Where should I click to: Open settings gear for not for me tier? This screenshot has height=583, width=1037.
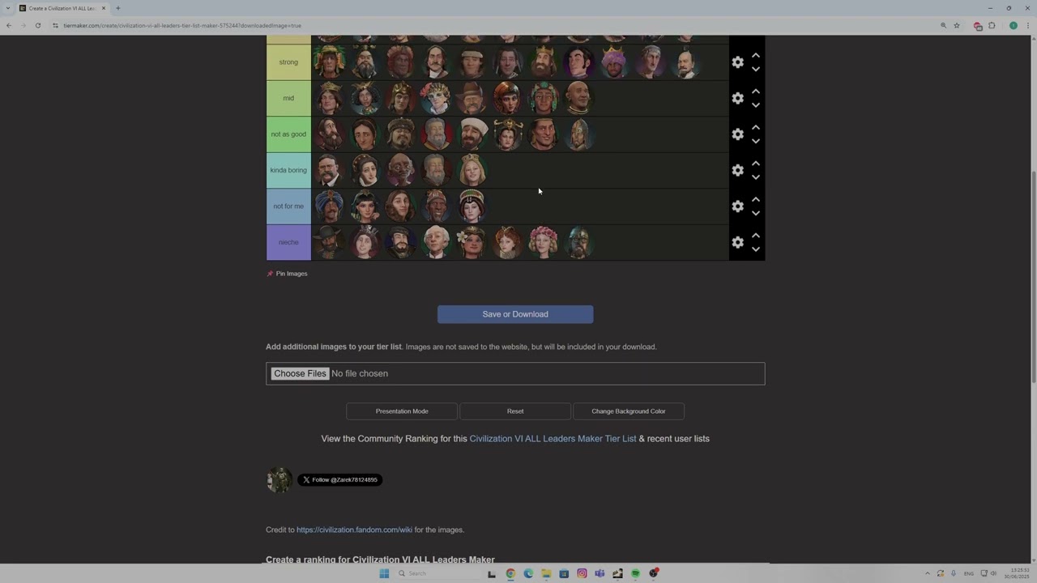tap(737, 206)
